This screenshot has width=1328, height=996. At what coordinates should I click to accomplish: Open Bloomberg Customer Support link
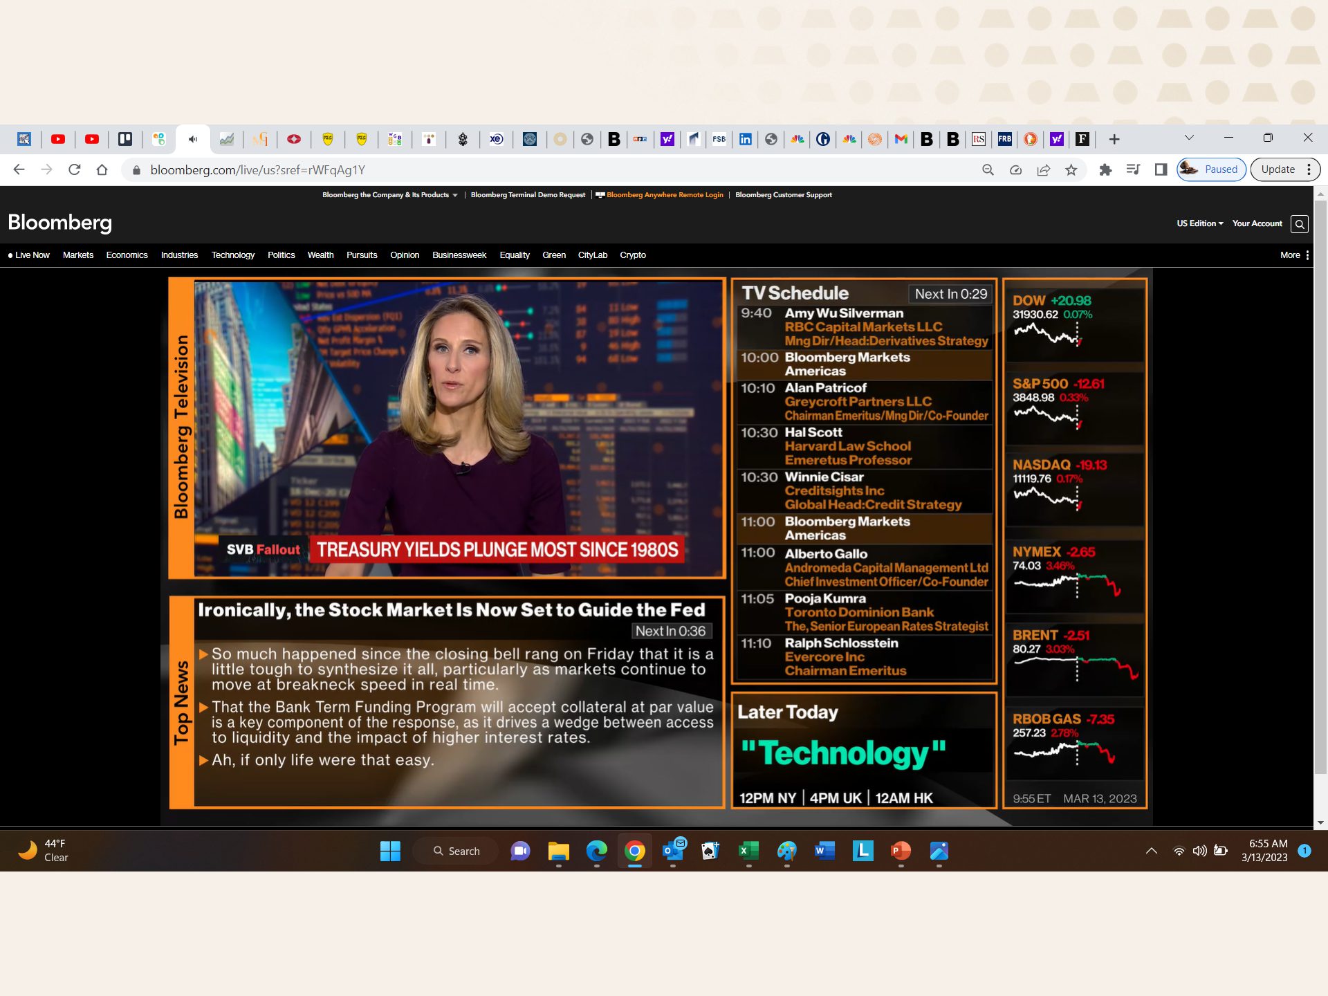pyautogui.click(x=784, y=195)
